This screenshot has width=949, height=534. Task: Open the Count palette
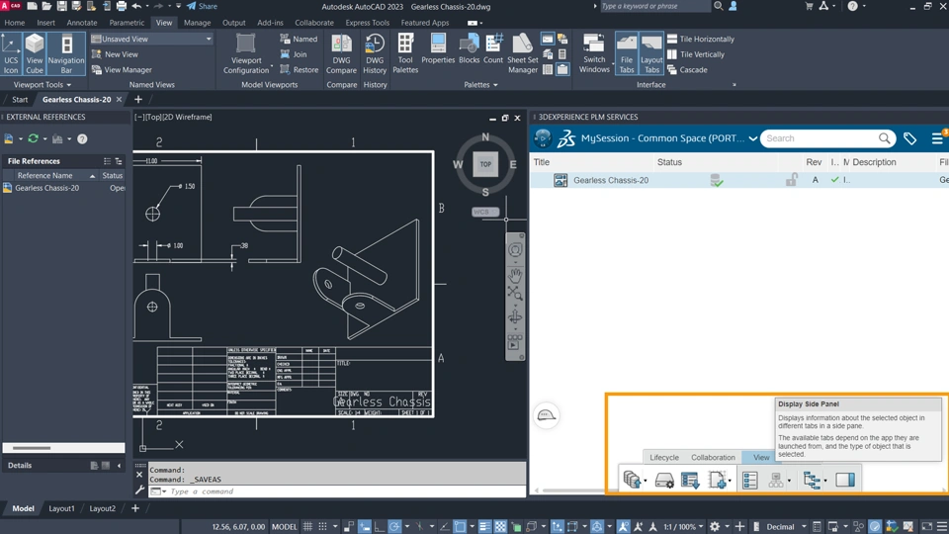(493, 48)
